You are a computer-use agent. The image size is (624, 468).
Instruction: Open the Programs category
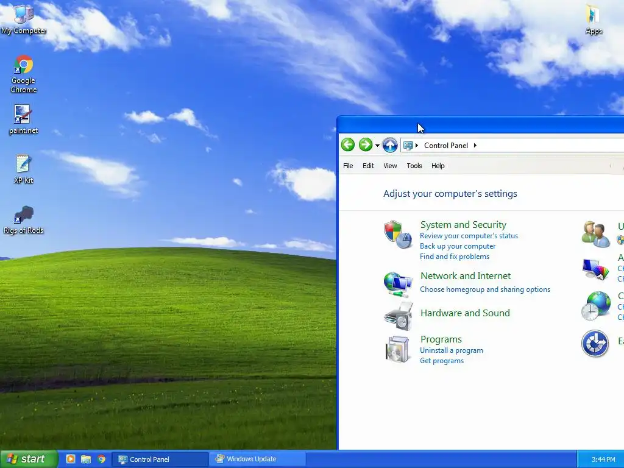441,339
